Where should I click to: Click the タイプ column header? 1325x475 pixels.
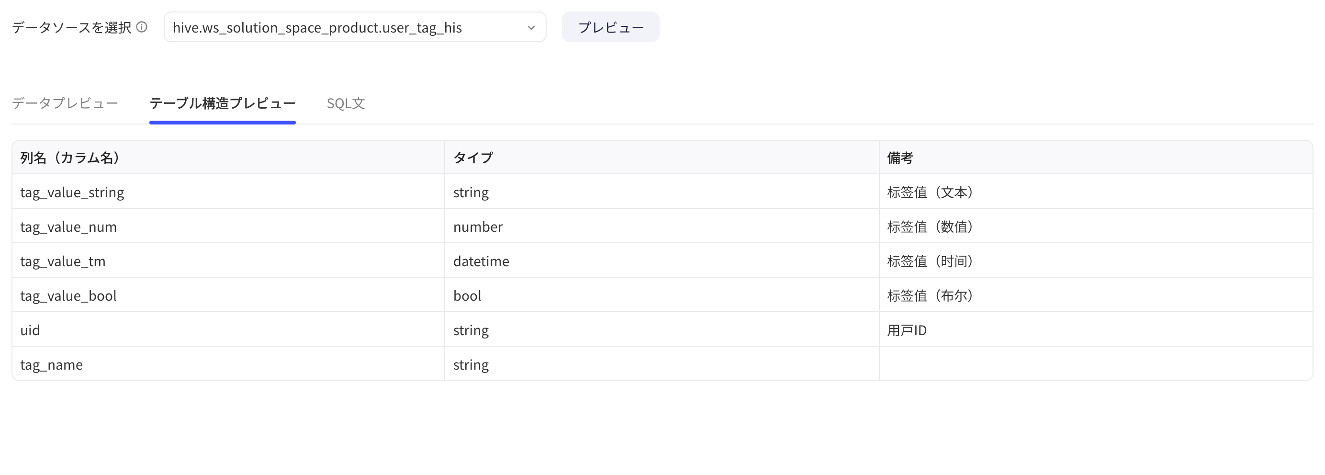point(662,158)
